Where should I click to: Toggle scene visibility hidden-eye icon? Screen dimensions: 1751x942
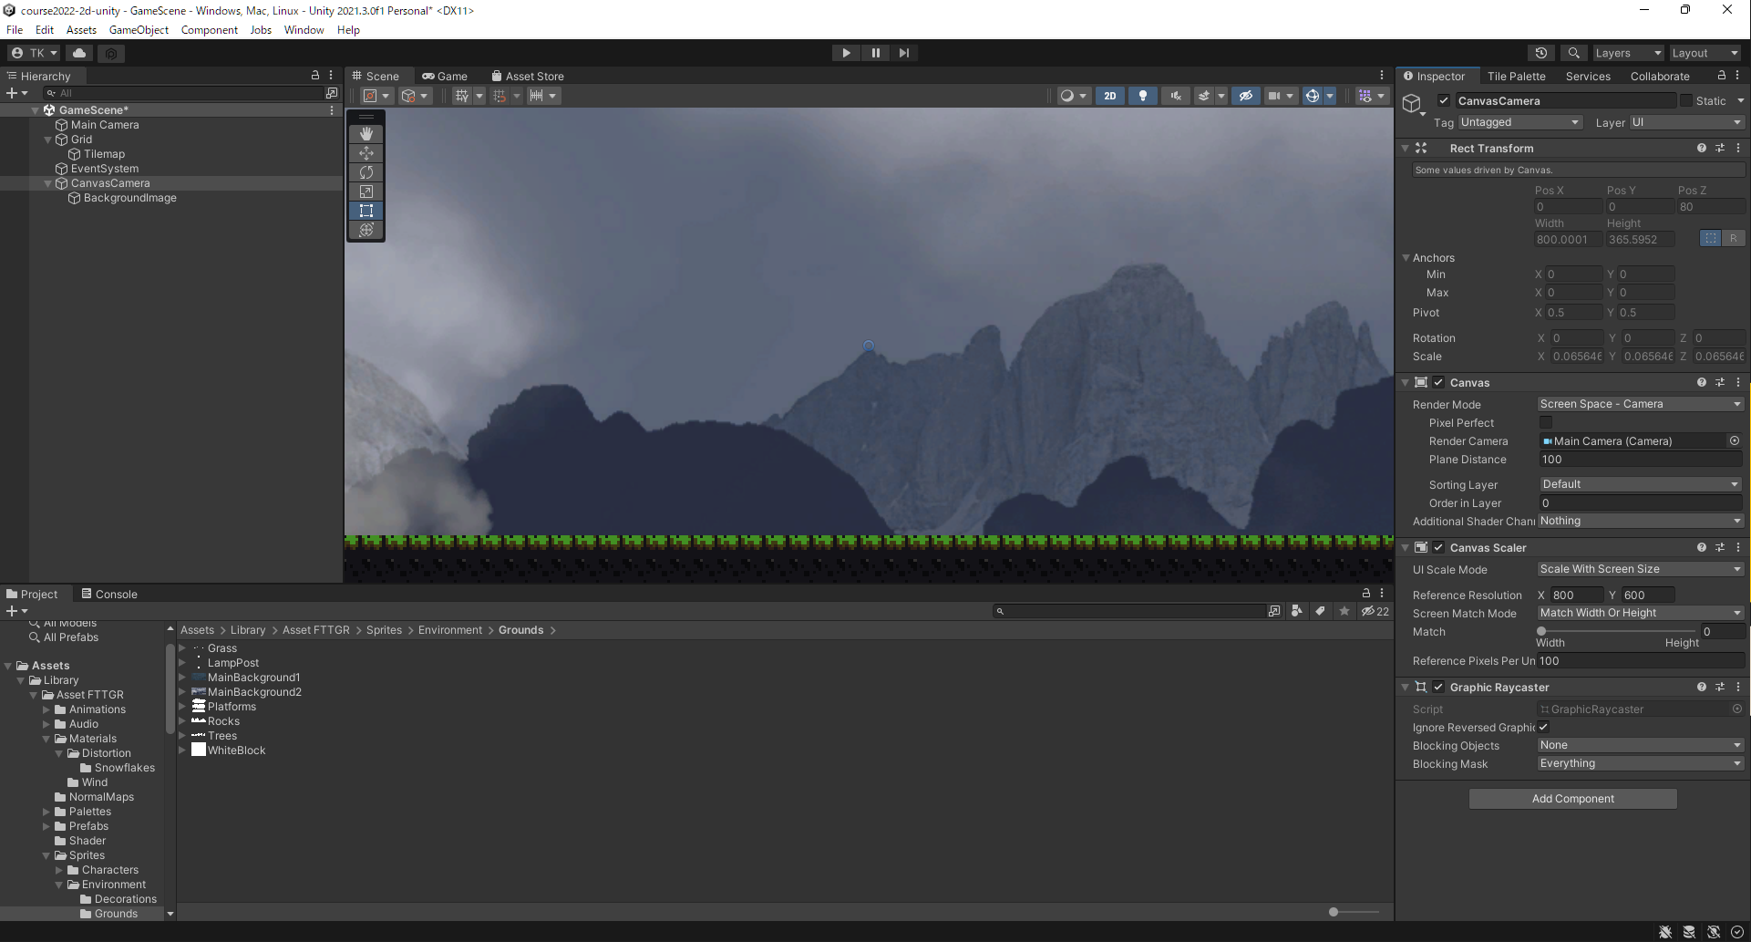[1246, 96]
